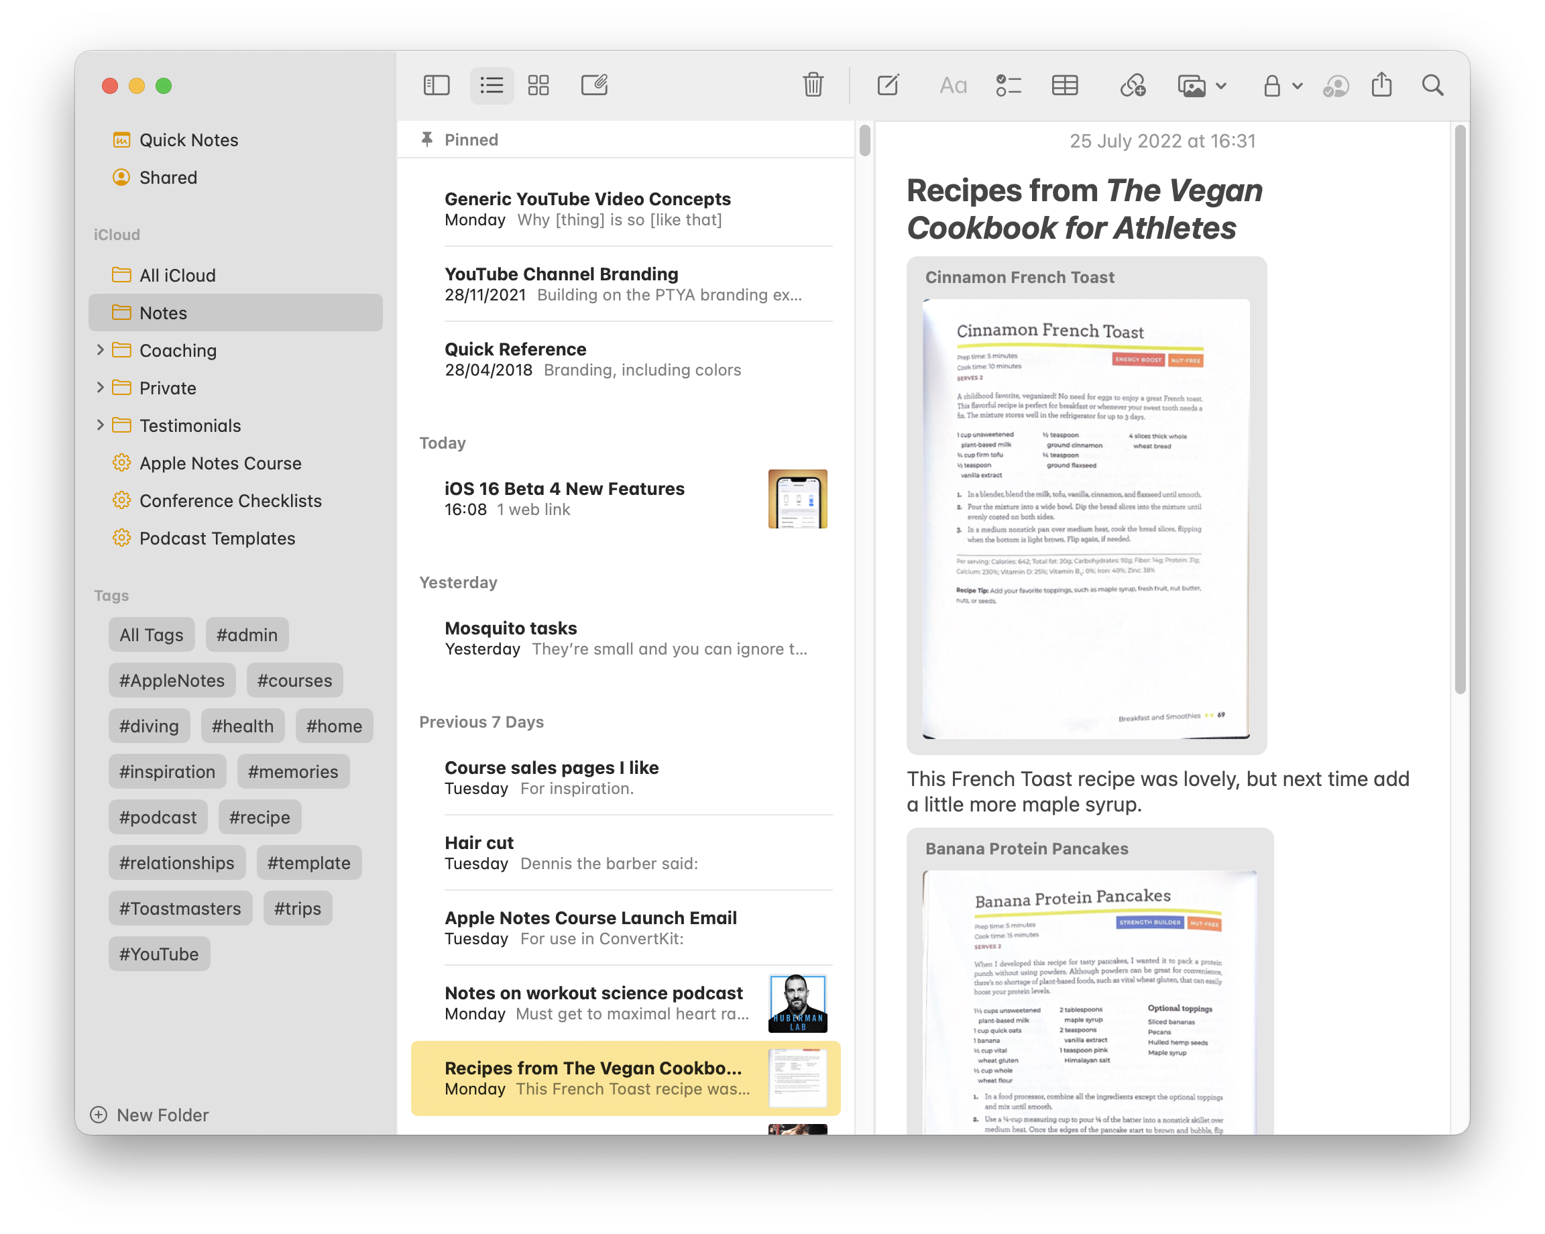Image resolution: width=1545 pixels, height=1234 pixels.
Task: Create a new note
Action: point(888,85)
